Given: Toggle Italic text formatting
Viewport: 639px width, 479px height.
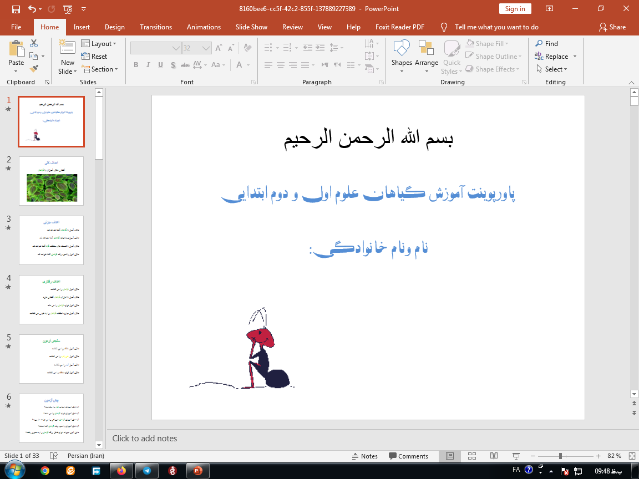Looking at the screenshot, I should pyautogui.click(x=148, y=65).
